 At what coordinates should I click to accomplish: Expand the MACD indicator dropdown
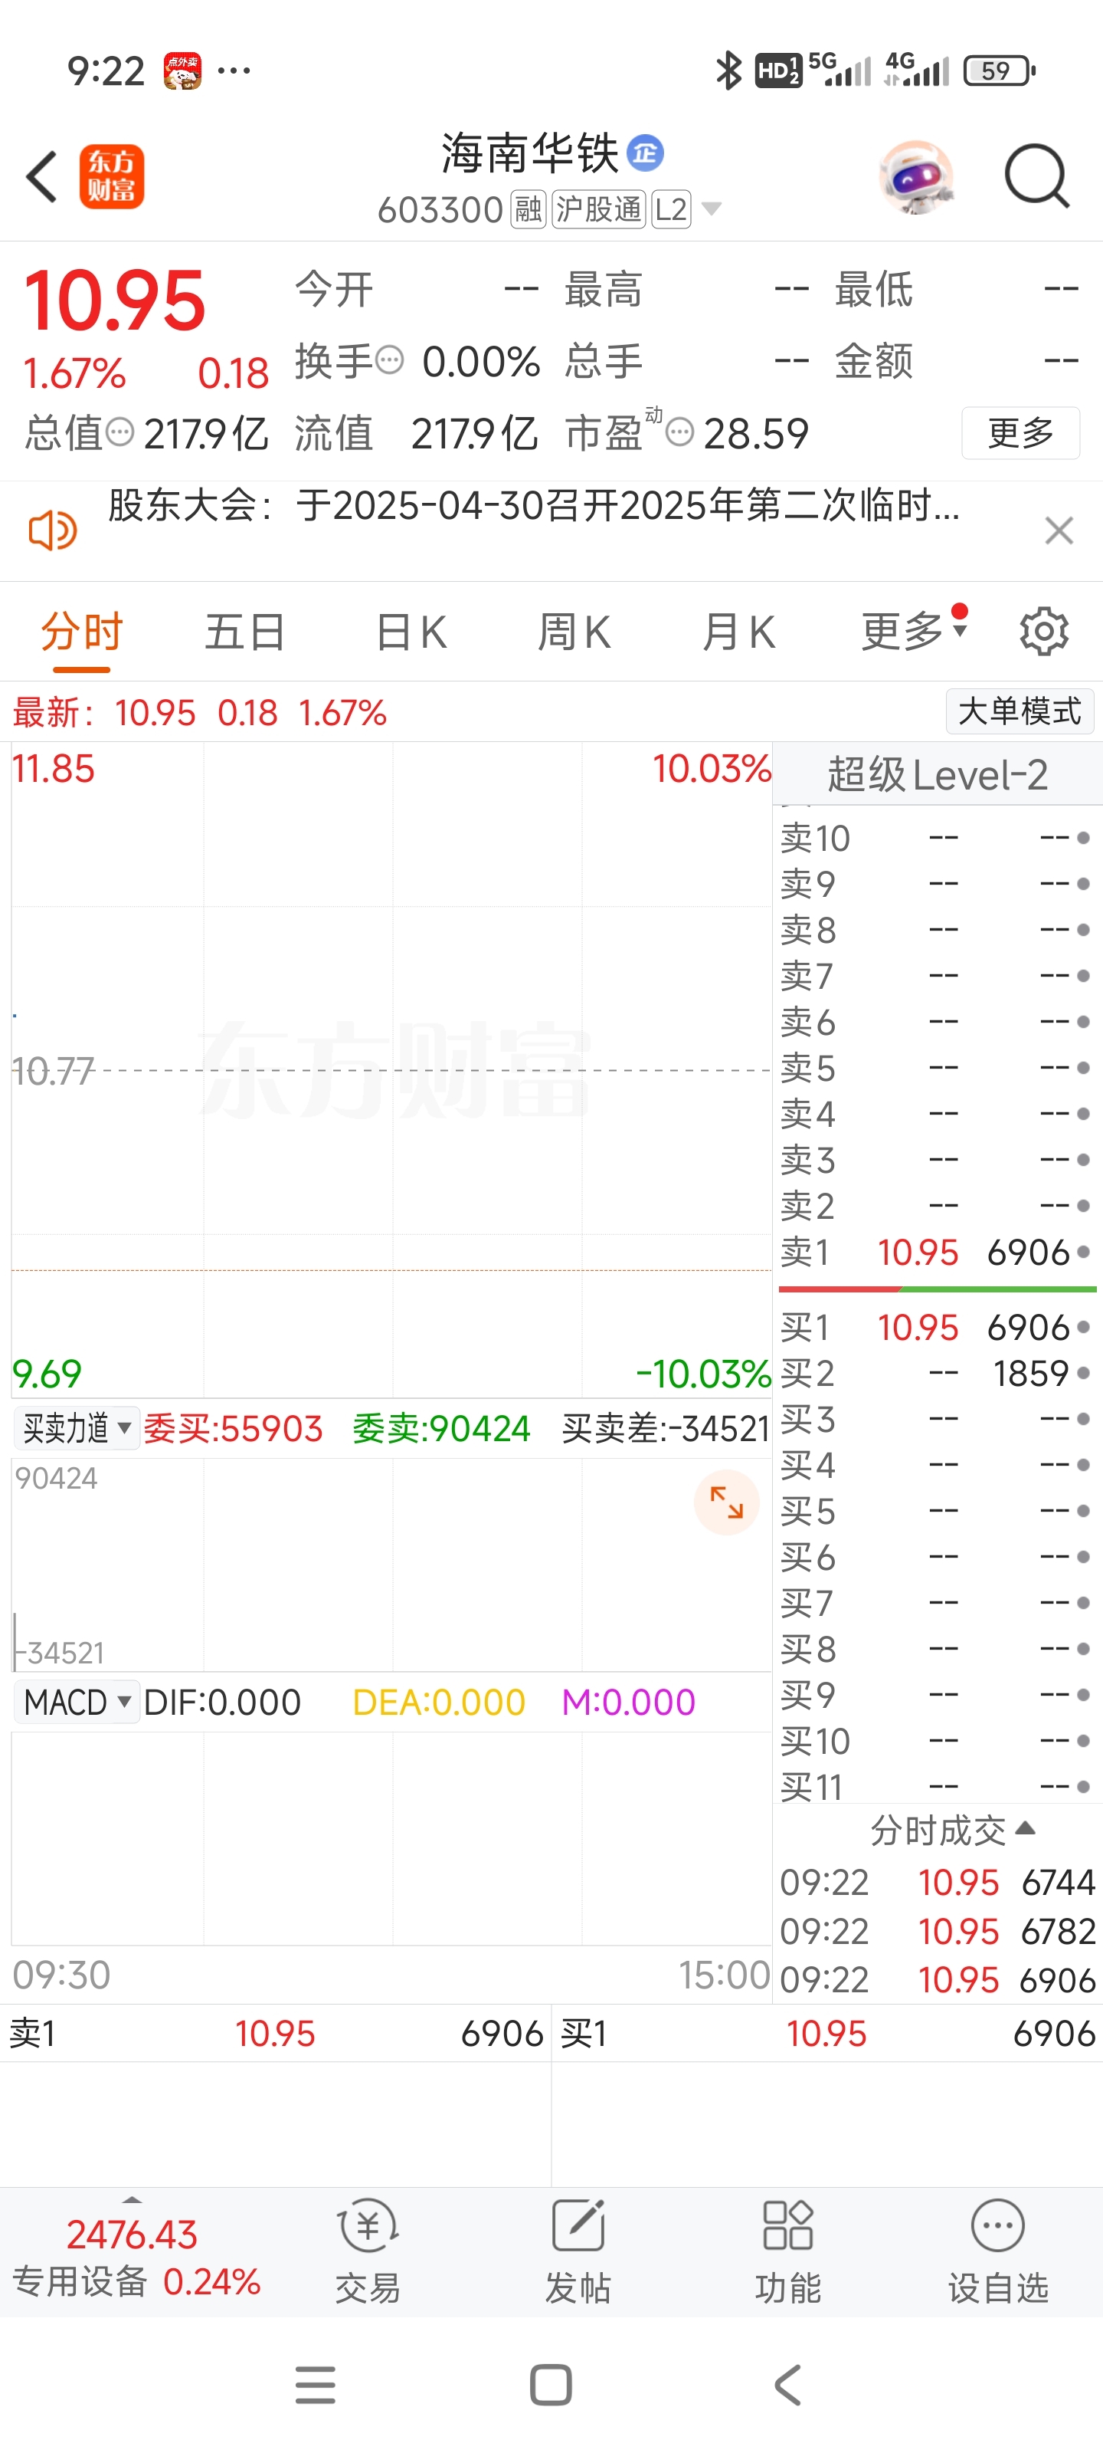point(76,1702)
